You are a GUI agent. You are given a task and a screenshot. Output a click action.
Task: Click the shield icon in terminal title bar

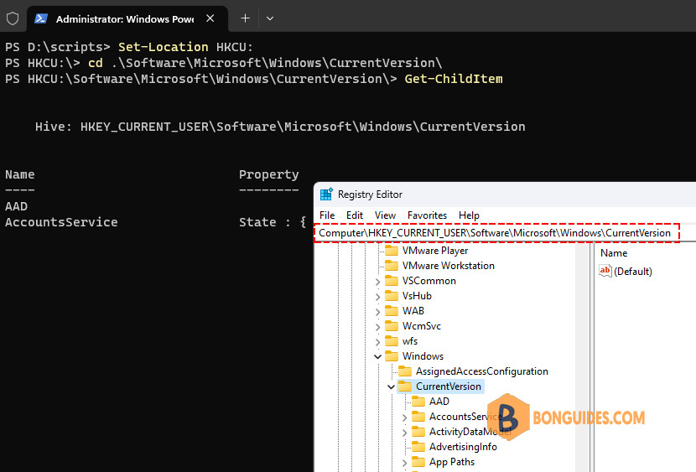tap(13, 18)
